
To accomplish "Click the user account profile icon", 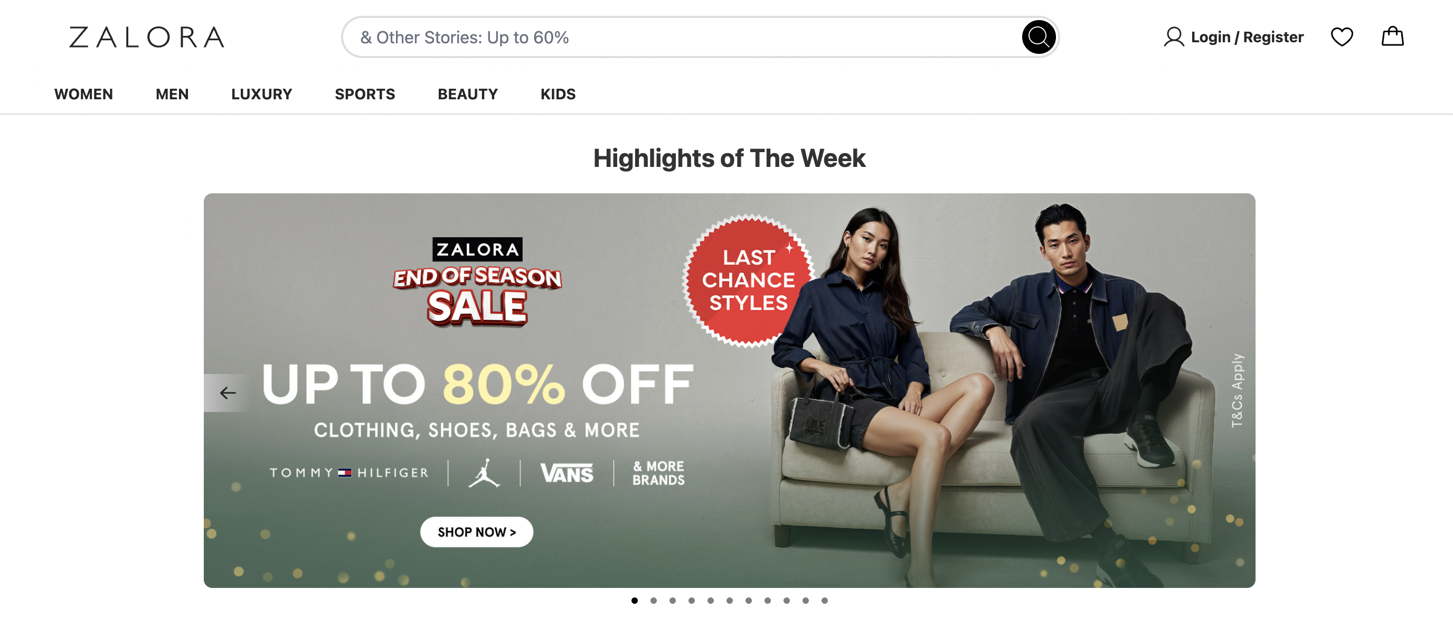I will (x=1174, y=38).
